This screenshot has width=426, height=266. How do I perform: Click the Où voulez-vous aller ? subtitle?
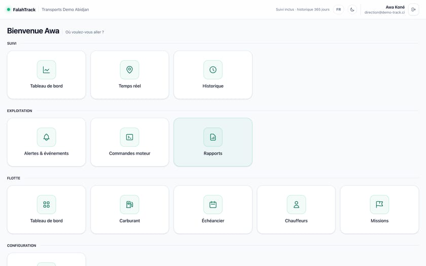point(85,32)
